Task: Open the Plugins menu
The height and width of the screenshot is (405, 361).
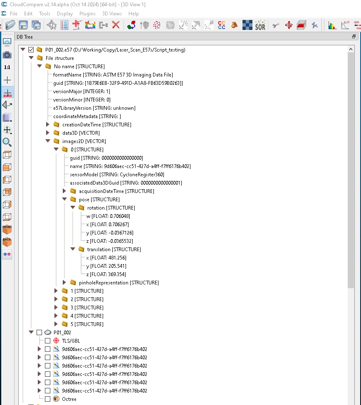Action: 87,14
